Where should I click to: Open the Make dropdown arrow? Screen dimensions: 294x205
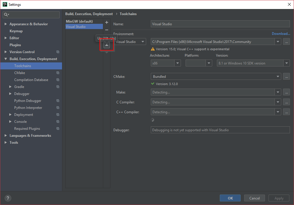tap(278, 92)
